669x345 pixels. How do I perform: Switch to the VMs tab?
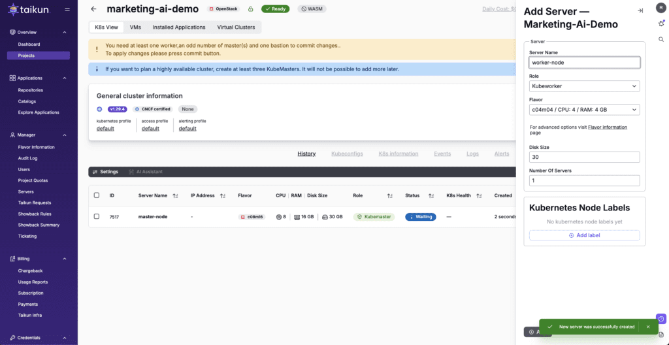tap(135, 27)
